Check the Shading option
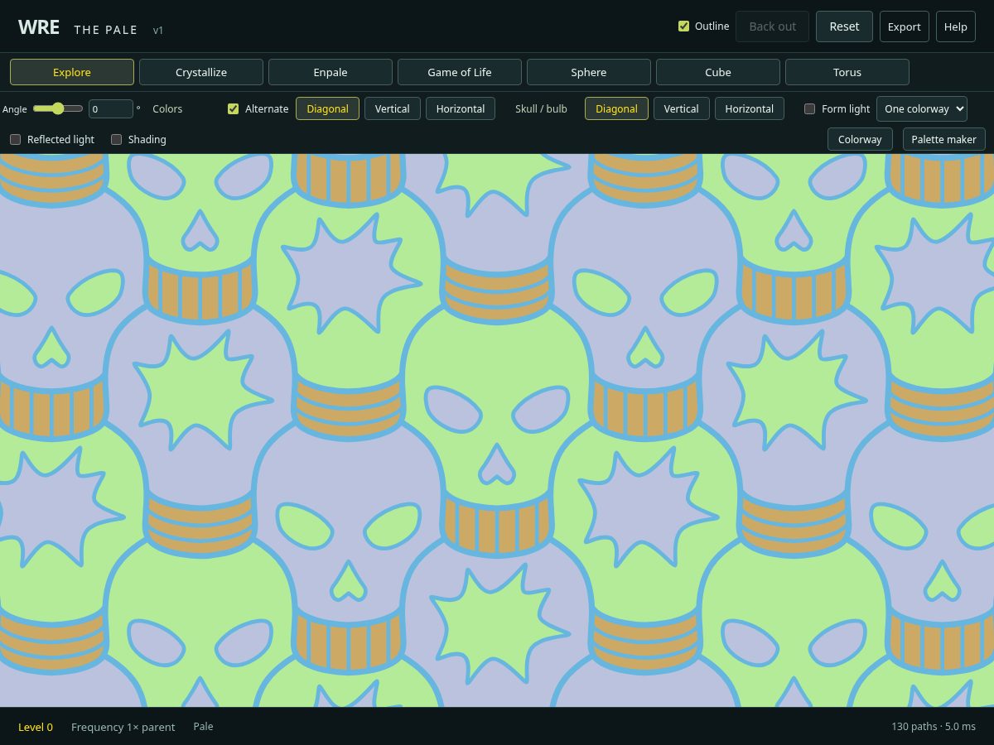The width and height of the screenshot is (994, 745). 117,139
